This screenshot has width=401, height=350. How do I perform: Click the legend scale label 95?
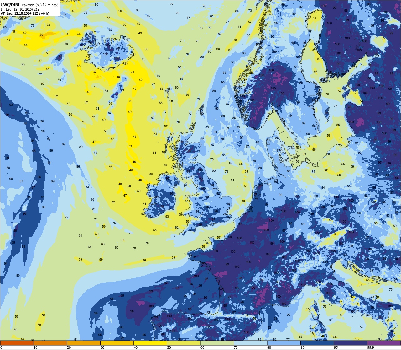336,347
